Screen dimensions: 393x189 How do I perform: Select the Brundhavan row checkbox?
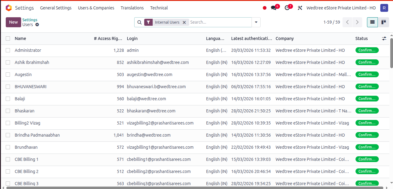tap(8, 147)
